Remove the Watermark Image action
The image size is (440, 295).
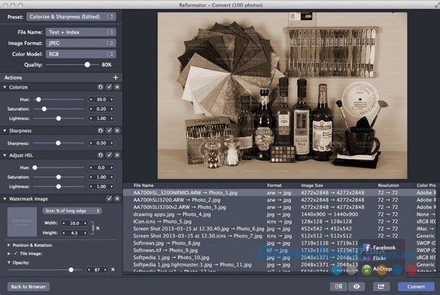(117, 198)
